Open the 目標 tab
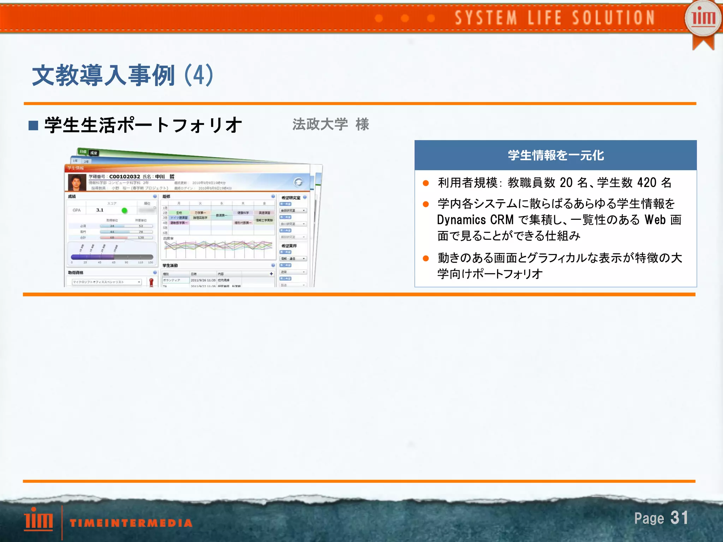 [83, 152]
